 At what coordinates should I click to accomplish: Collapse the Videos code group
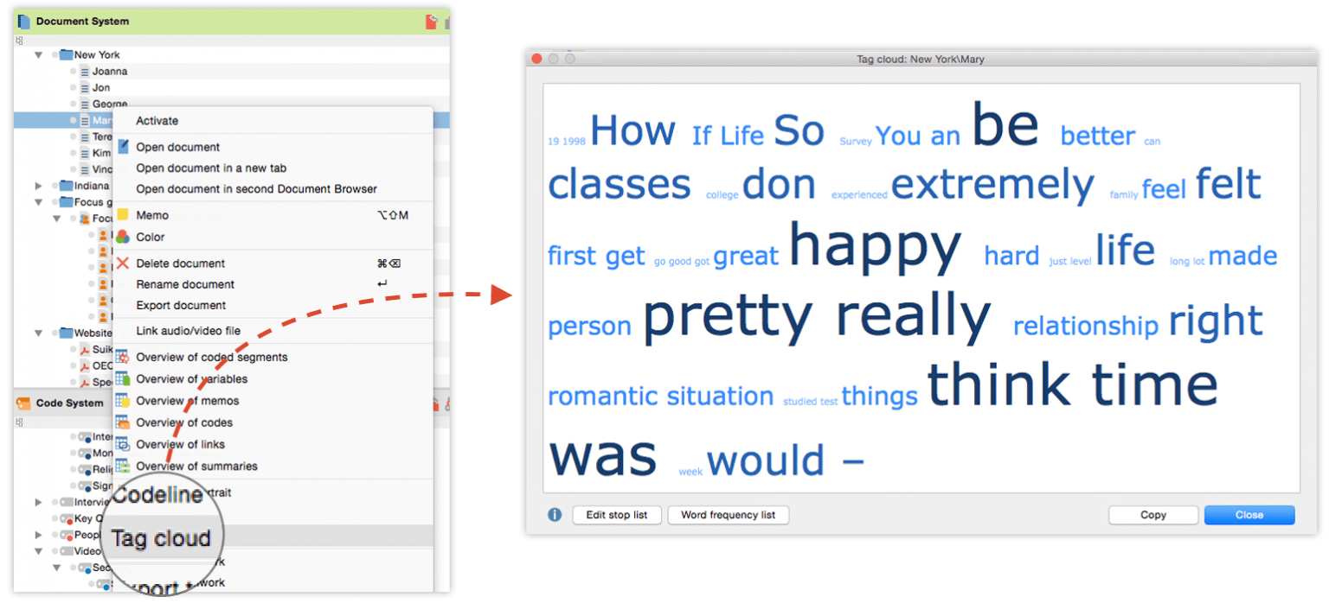(x=37, y=550)
